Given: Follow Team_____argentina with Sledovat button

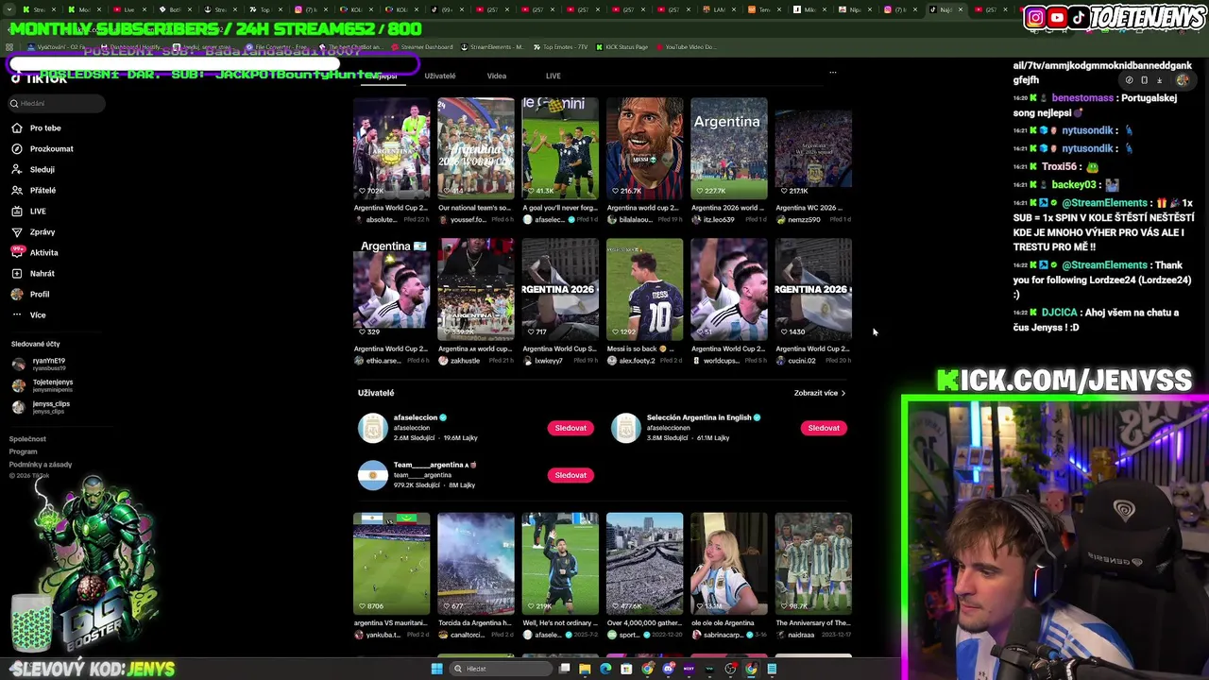Looking at the screenshot, I should pyautogui.click(x=570, y=475).
